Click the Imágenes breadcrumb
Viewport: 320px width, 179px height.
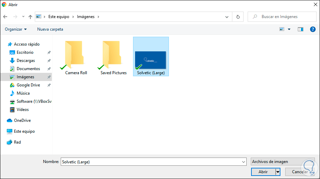[x=86, y=17]
